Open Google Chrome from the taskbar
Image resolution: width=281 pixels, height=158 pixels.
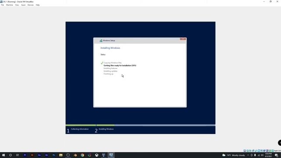tap(82, 155)
